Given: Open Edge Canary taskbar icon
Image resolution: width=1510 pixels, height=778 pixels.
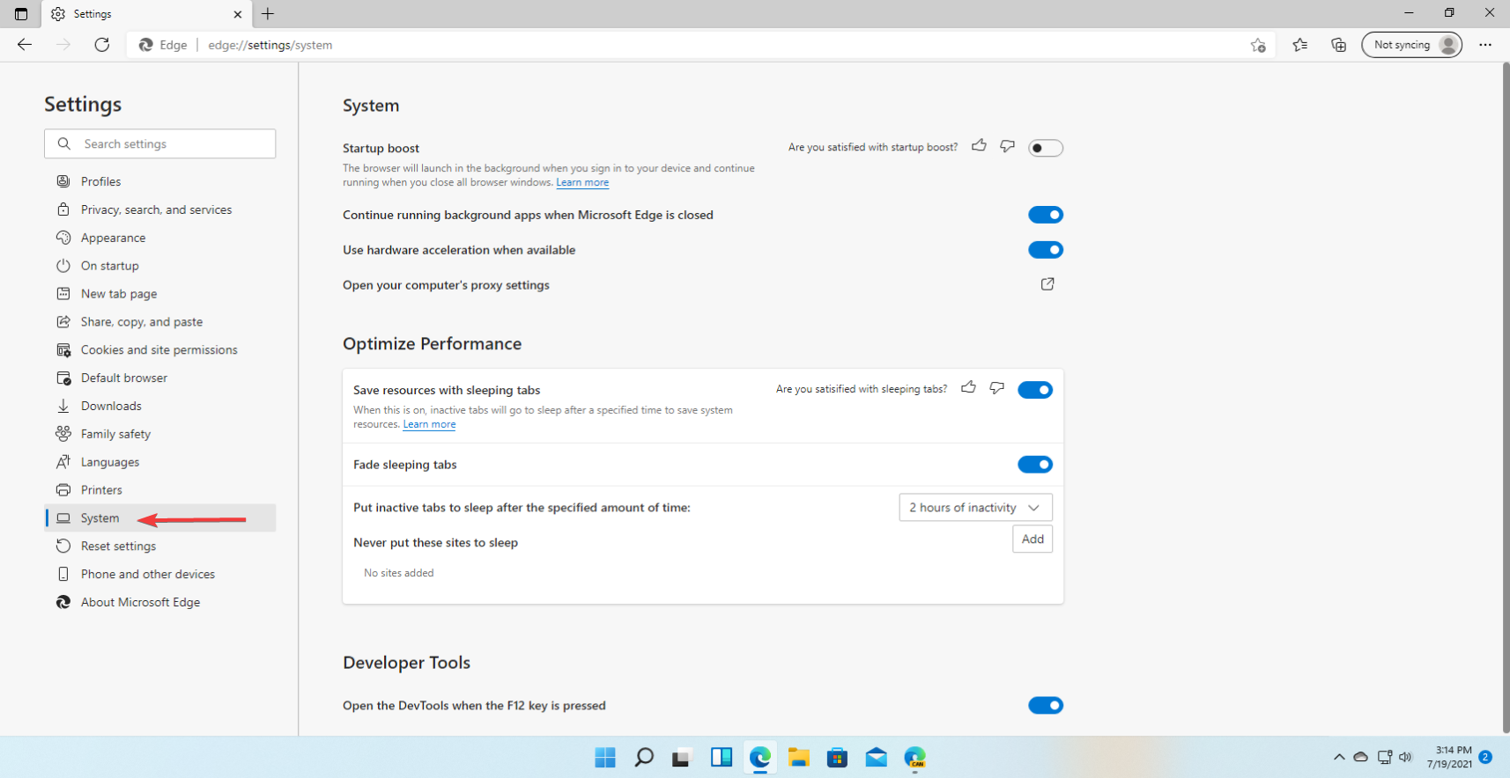Looking at the screenshot, I should [x=915, y=758].
